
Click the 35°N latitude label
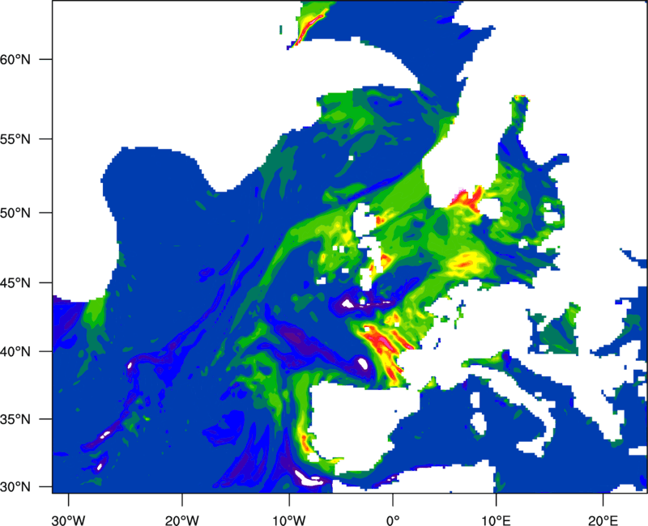pos(15,419)
